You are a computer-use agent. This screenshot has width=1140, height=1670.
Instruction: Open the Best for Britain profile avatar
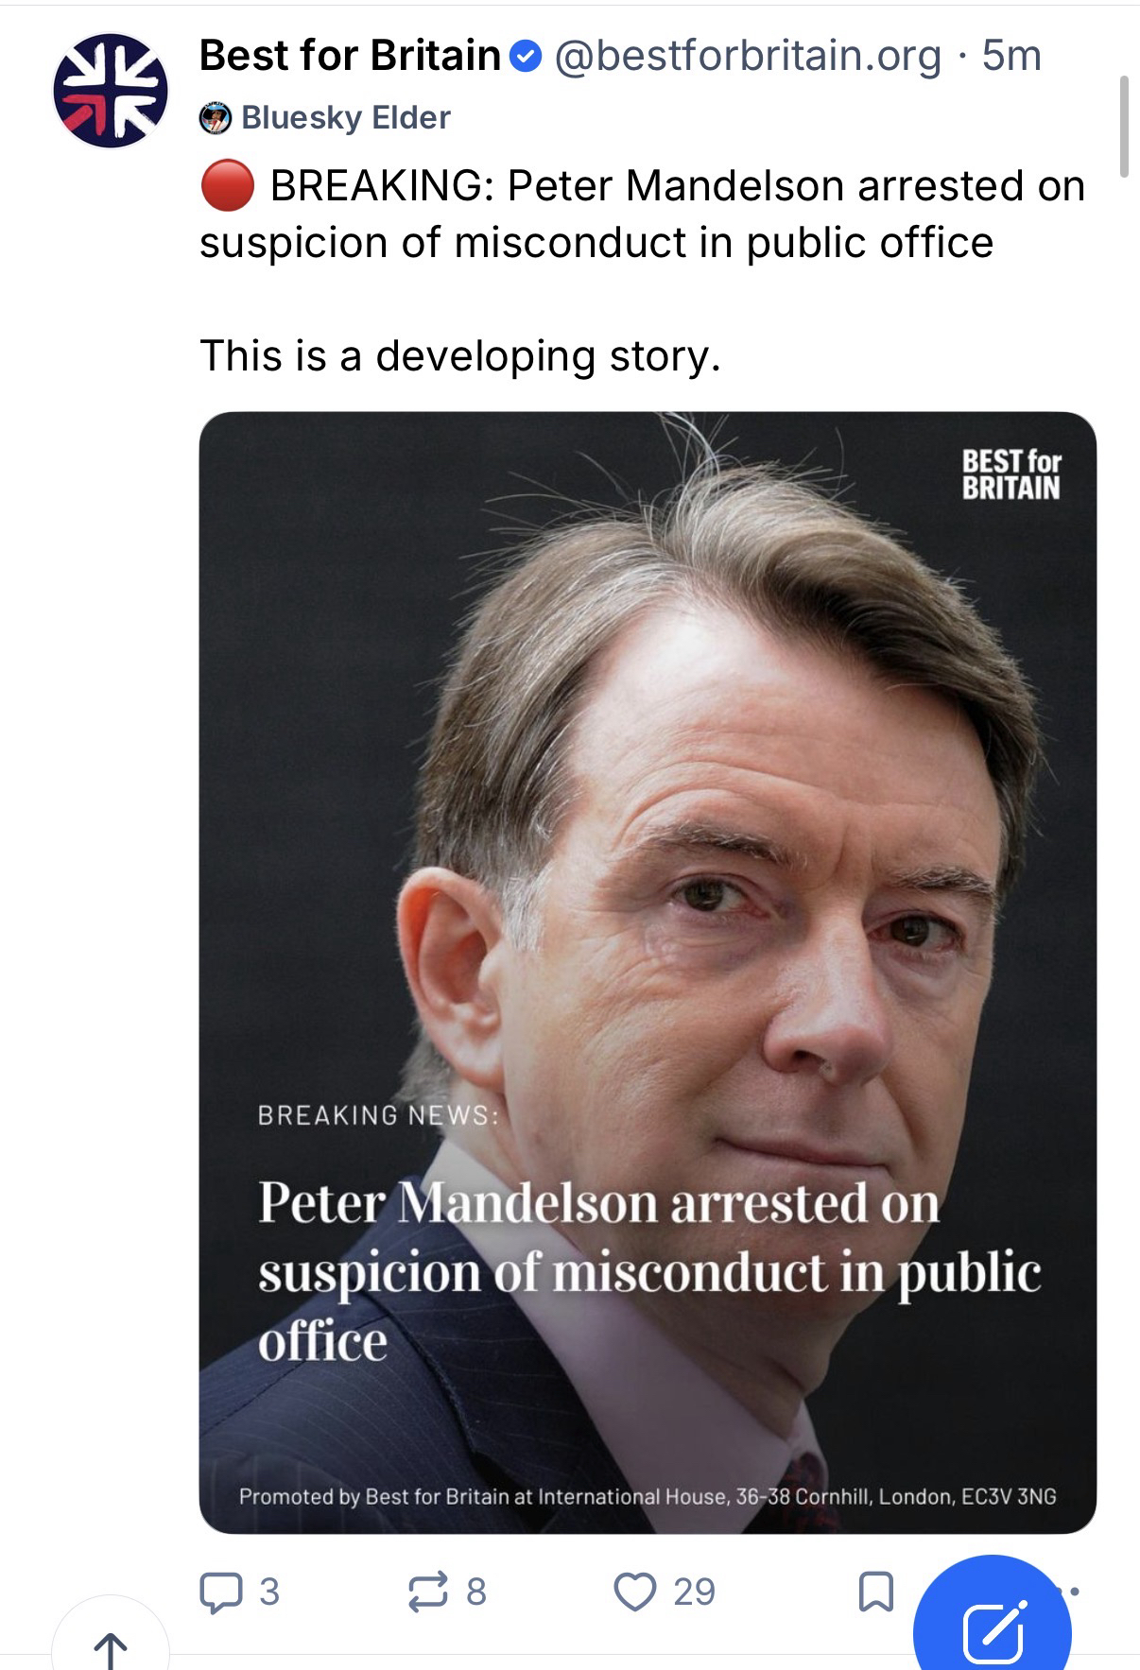pyautogui.click(x=110, y=92)
